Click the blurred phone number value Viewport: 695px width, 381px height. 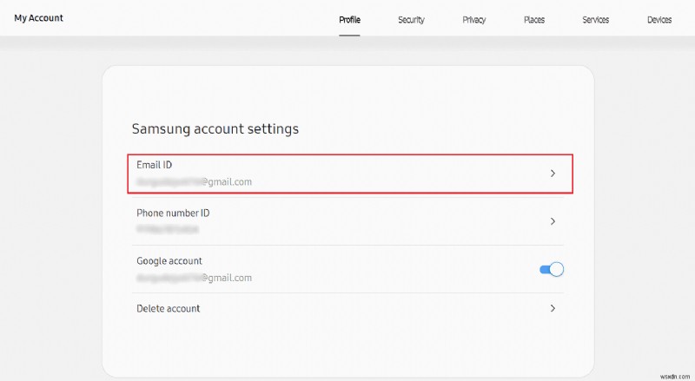point(168,229)
